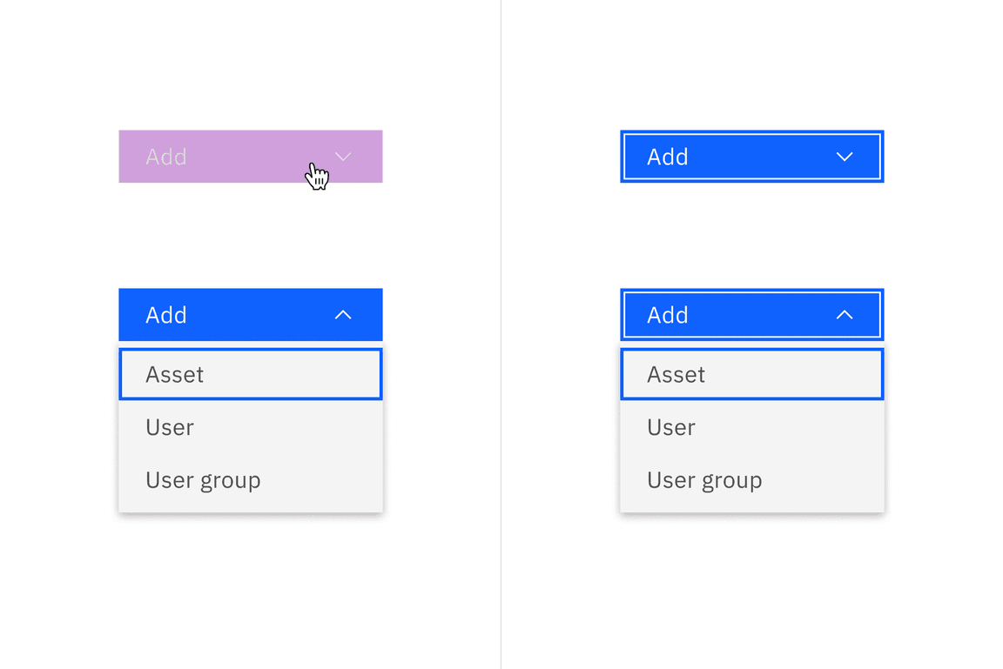The image size is (1003, 669).
Task: Select the highlighted Asset item on the right
Action: click(751, 374)
